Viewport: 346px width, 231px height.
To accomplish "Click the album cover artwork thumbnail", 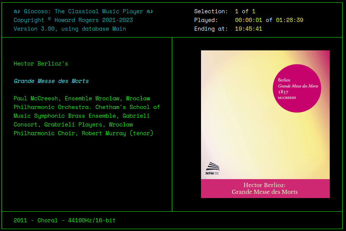I will pyautogui.click(x=265, y=115).
